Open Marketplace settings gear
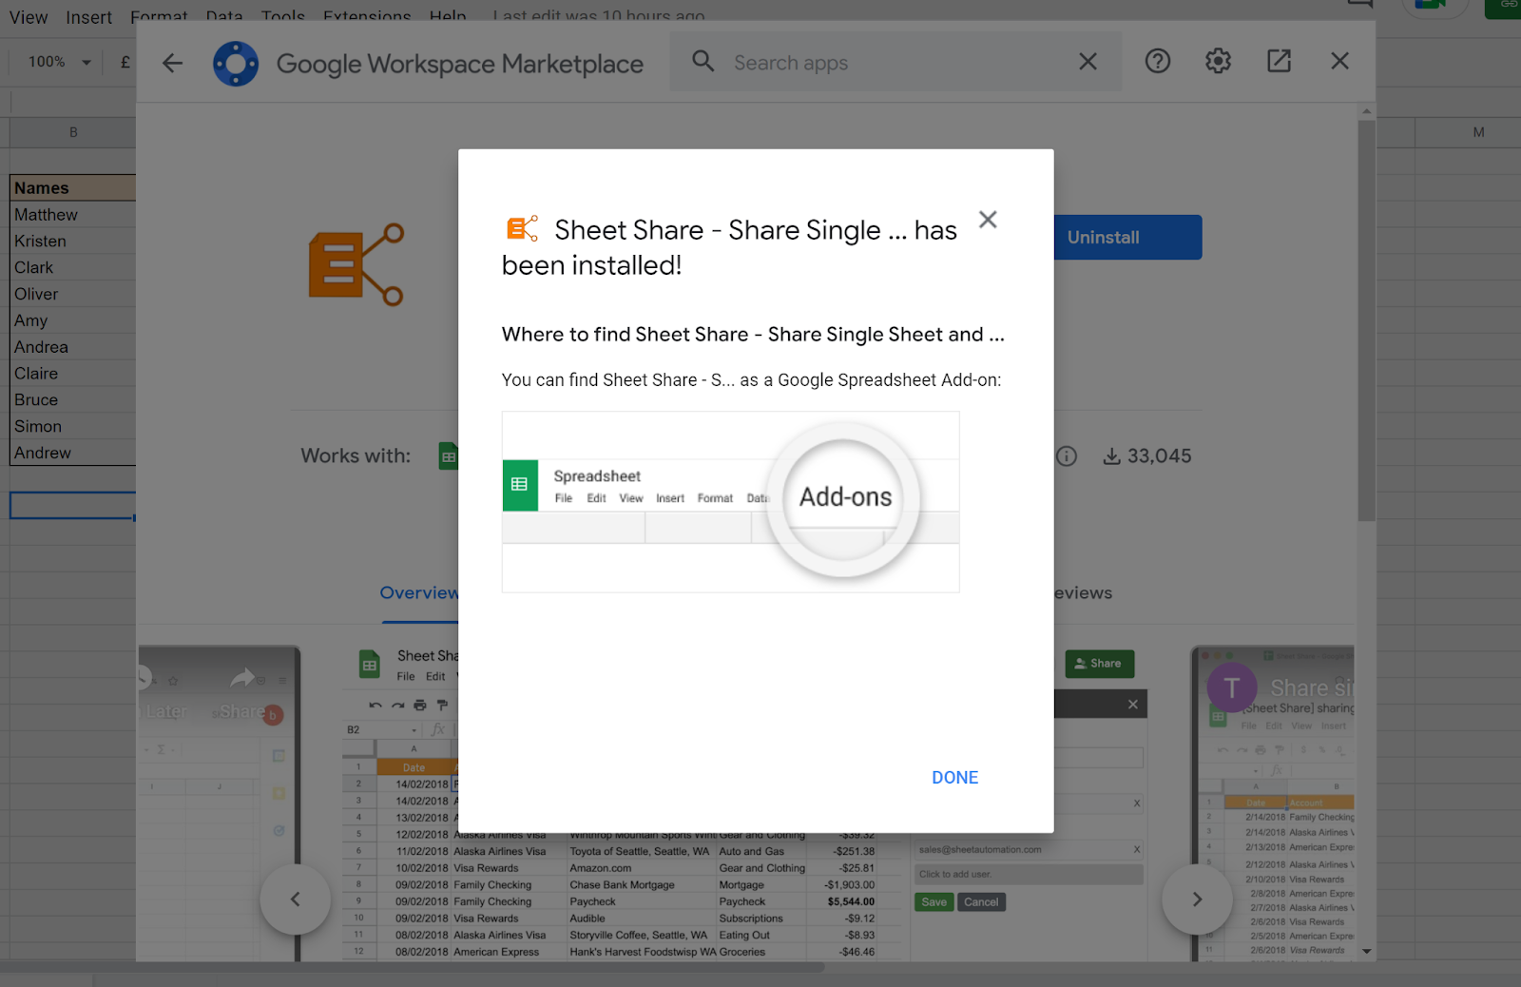Viewport: 1521px width, 987px height. [1218, 62]
